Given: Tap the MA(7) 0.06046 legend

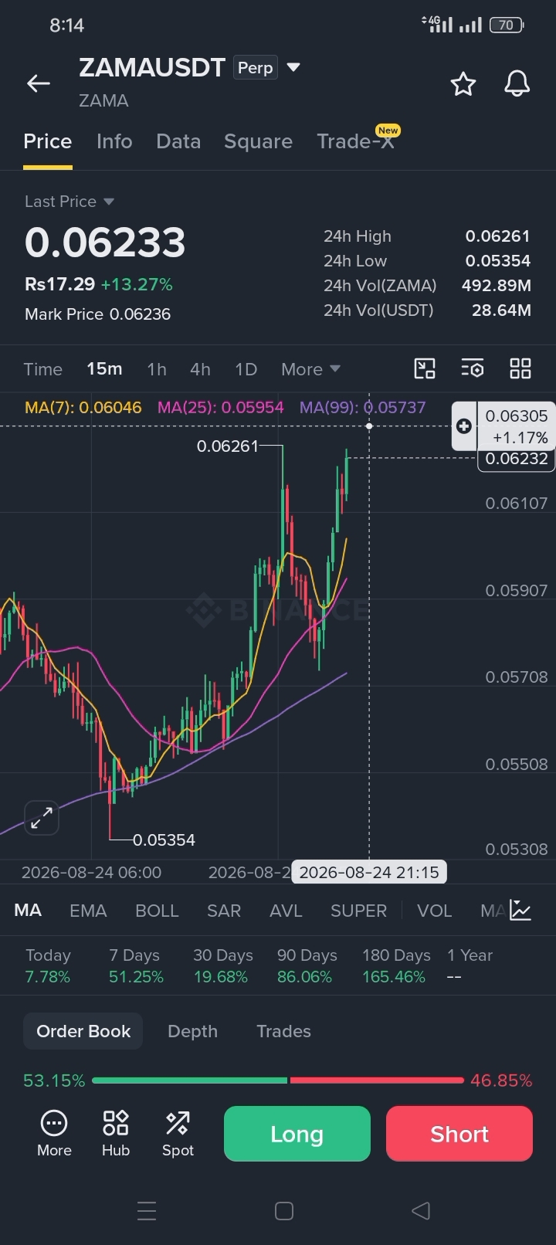Looking at the screenshot, I should click(x=83, y=407).
